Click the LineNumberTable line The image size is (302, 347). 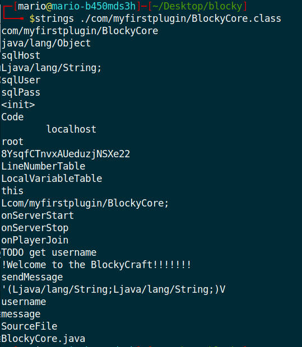pos(43,166)
